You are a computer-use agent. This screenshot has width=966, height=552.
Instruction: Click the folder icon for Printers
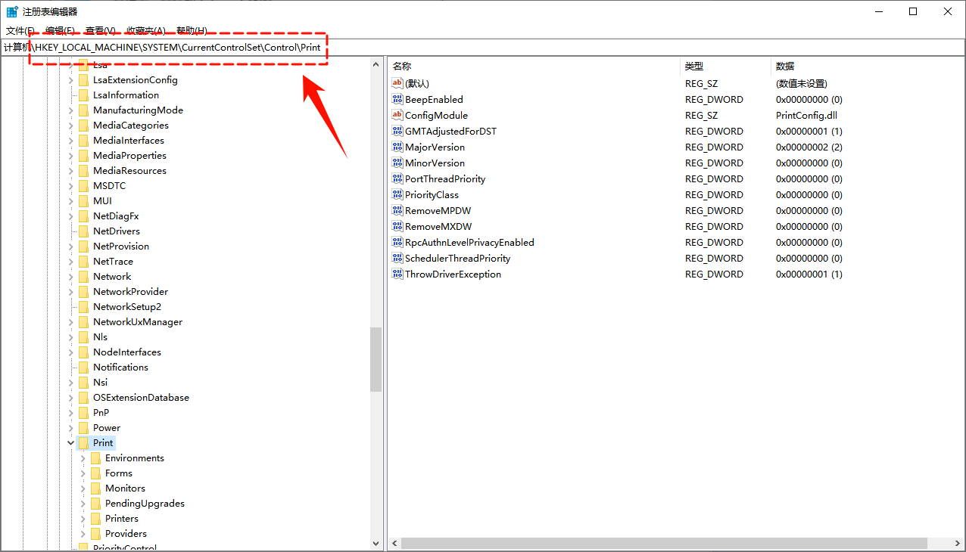[x=95, y=519]
